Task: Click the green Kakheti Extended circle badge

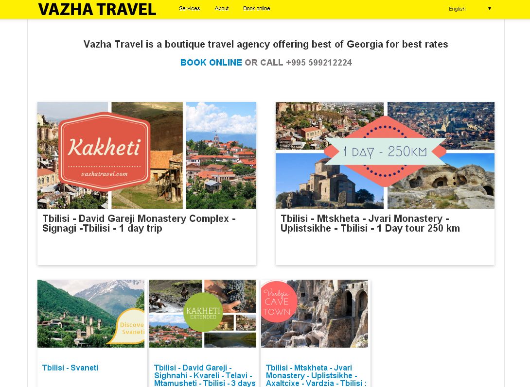Action: [203, 312]
